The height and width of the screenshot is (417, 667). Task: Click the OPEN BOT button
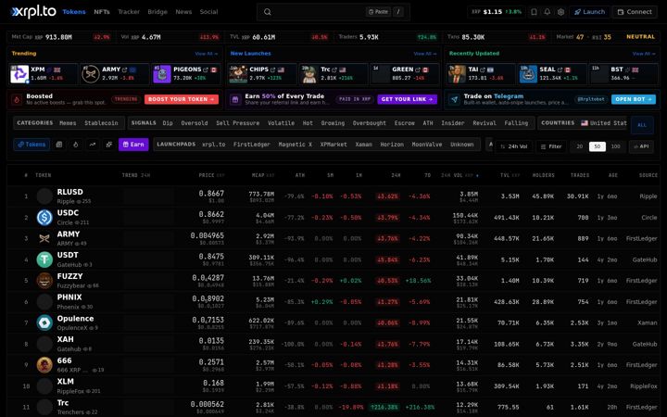tap(634, 99)
